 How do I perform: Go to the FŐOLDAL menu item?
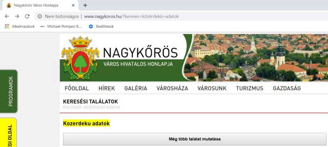click(77, 88)
